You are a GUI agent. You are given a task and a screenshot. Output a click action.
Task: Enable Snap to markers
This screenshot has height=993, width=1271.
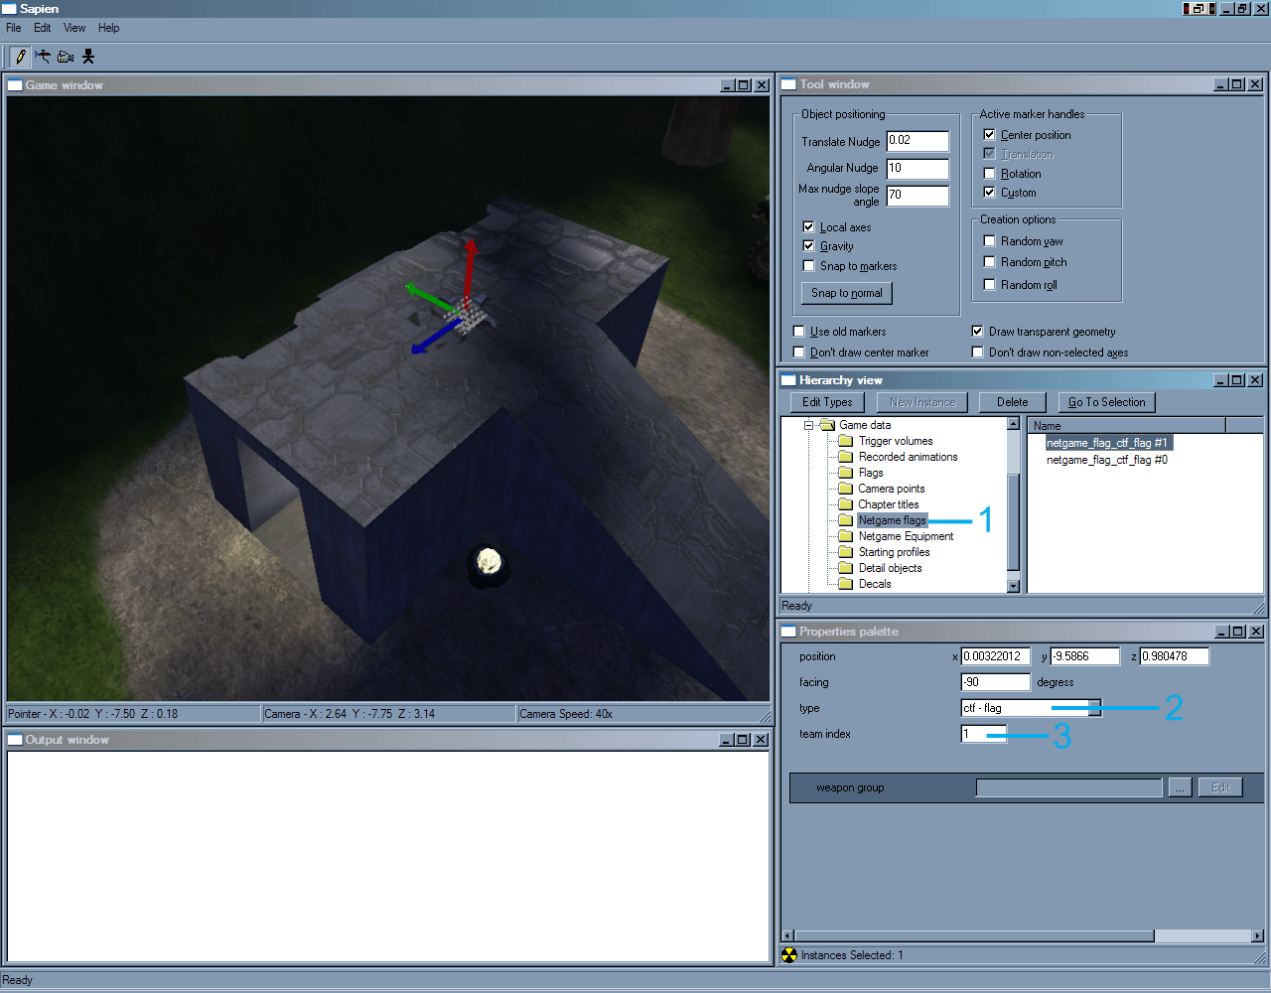808,265
